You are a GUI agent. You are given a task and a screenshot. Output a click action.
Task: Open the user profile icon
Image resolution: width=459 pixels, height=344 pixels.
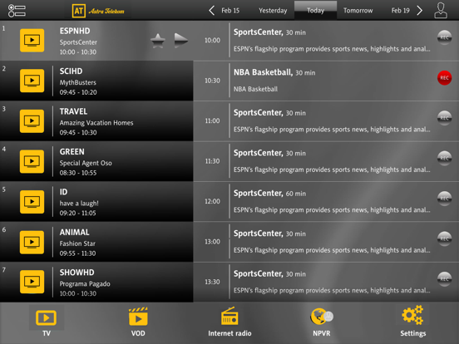click(441, 11)
